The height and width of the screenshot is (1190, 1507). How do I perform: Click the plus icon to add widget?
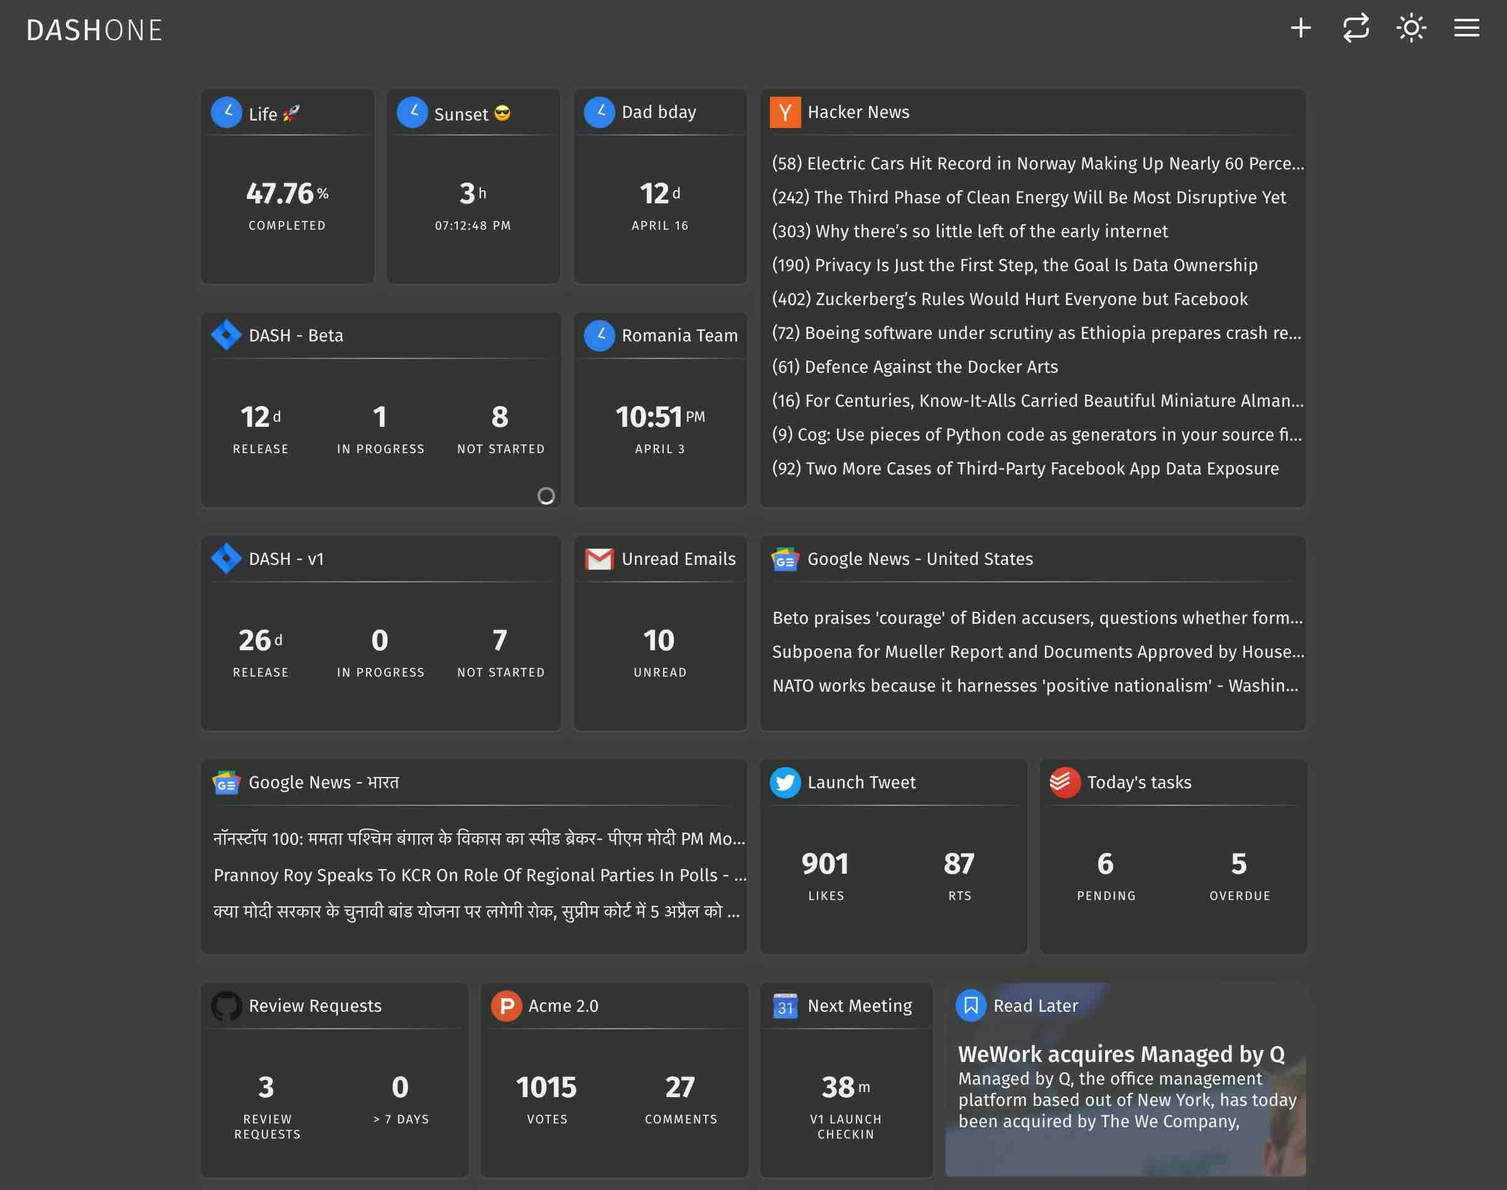tap(1300, 29)
